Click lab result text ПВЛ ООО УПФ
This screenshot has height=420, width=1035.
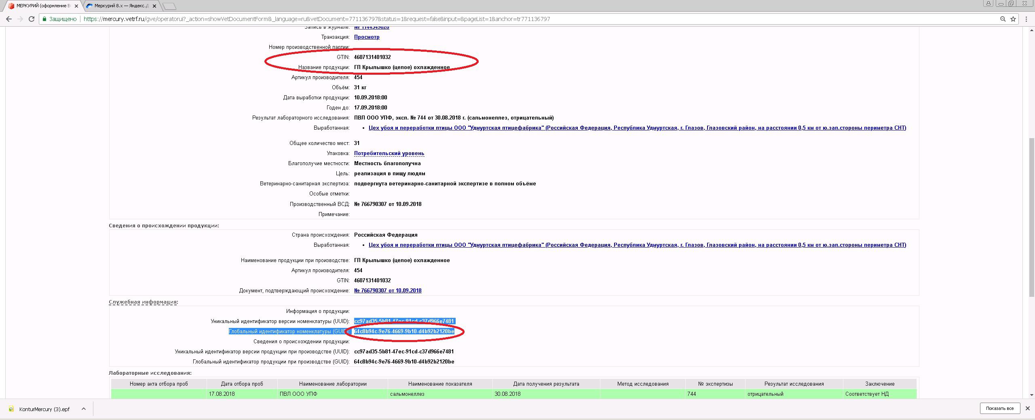click(x=454, y=118)
